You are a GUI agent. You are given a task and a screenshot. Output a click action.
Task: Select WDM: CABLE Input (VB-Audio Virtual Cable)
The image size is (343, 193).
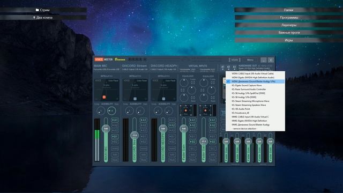255,73
